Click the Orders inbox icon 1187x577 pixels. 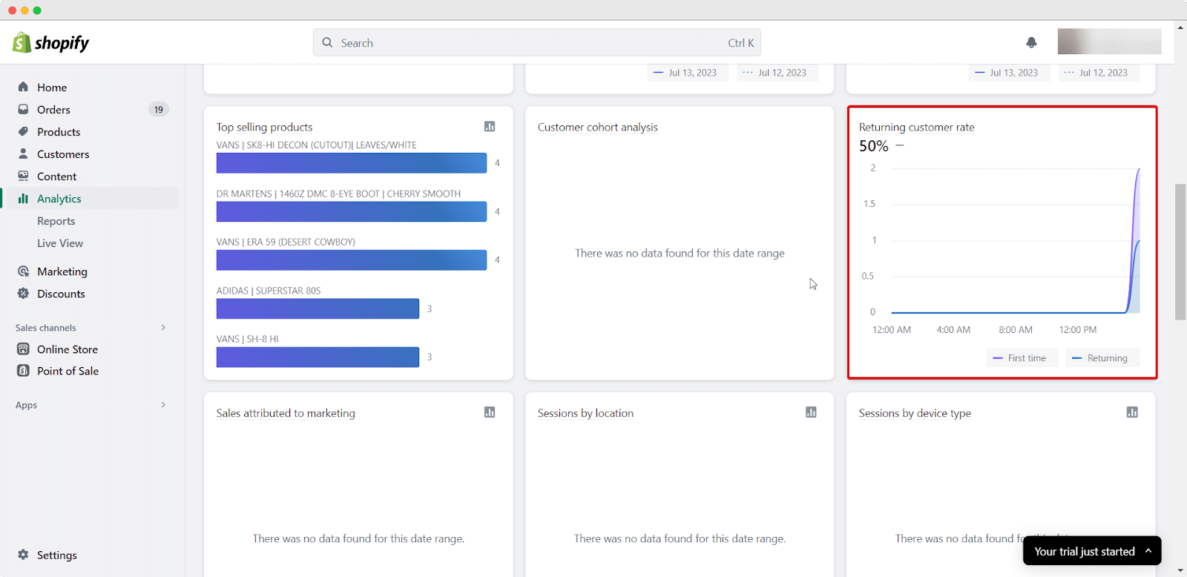click(x=23, y=109)
